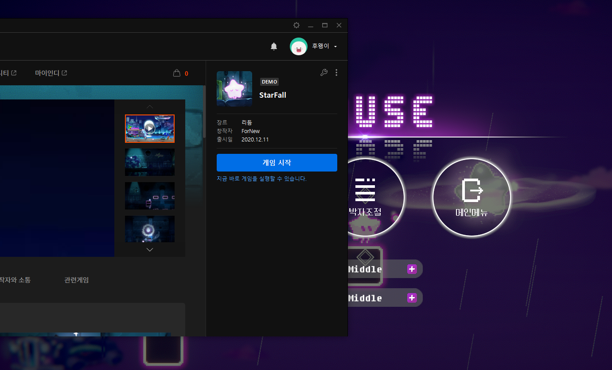612x370 pixels.
Task: Play the highlighted video thumbnail
Action: [150, 129]
